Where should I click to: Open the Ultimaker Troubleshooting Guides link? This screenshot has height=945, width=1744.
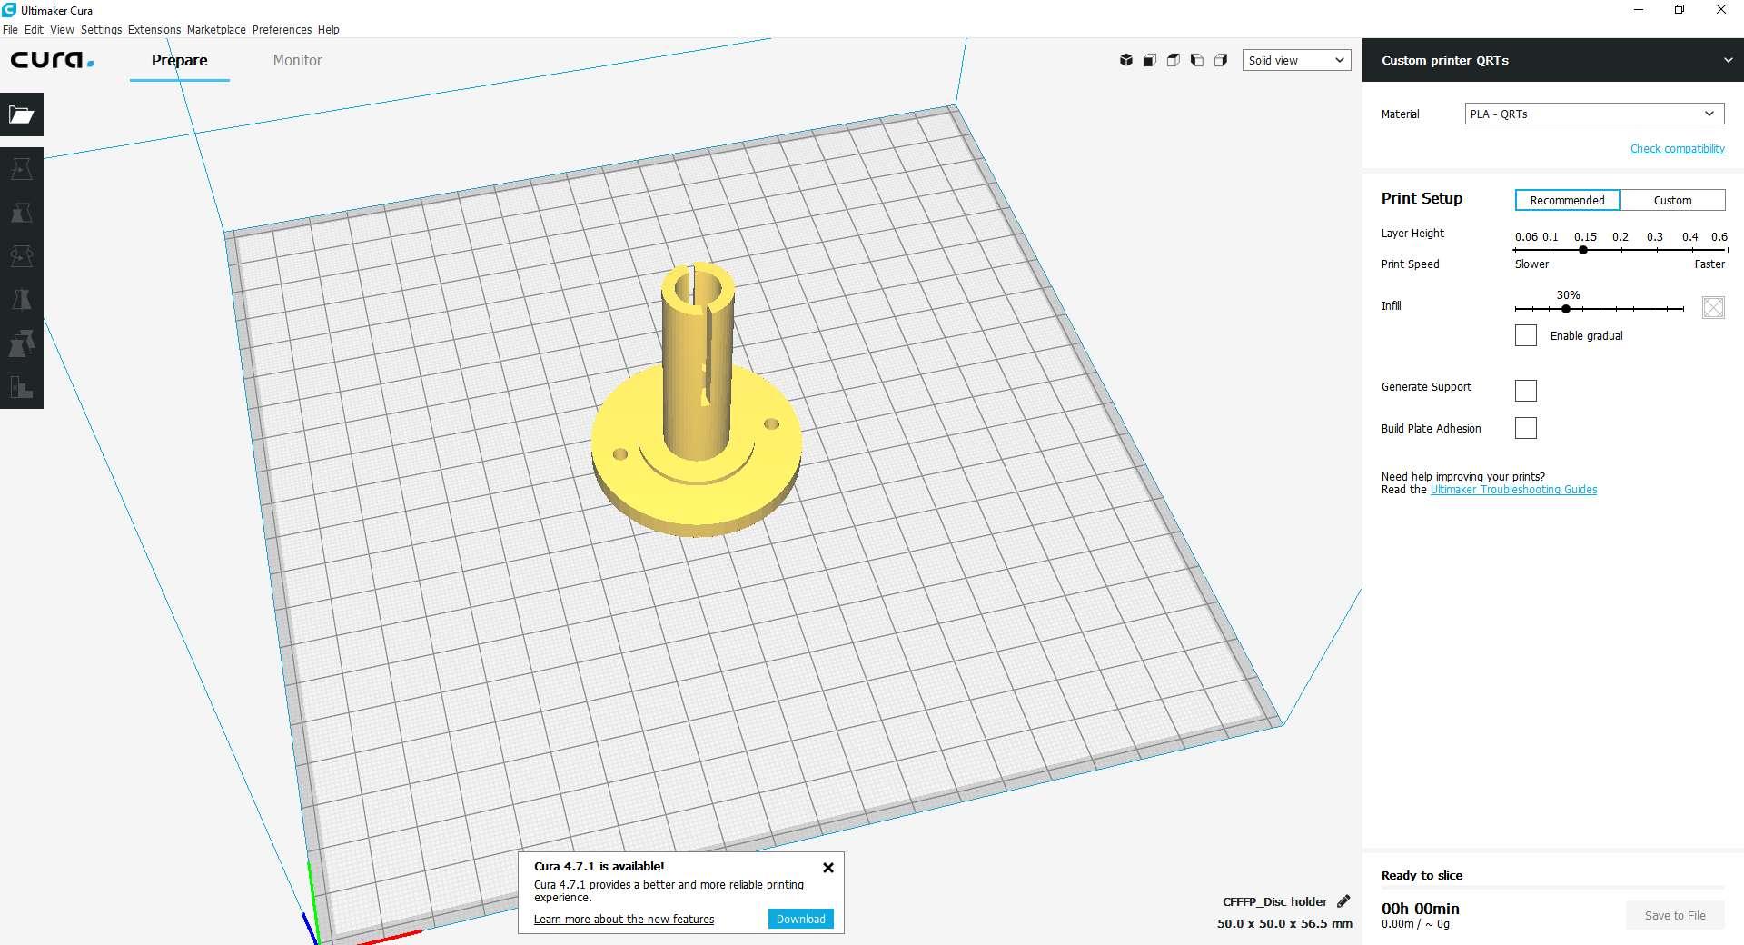click(1513, 489)
